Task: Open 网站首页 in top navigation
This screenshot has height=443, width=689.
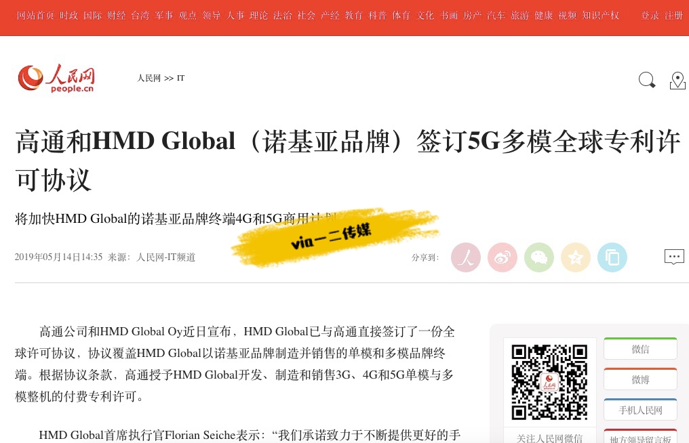Action: [x=35, y=16]
